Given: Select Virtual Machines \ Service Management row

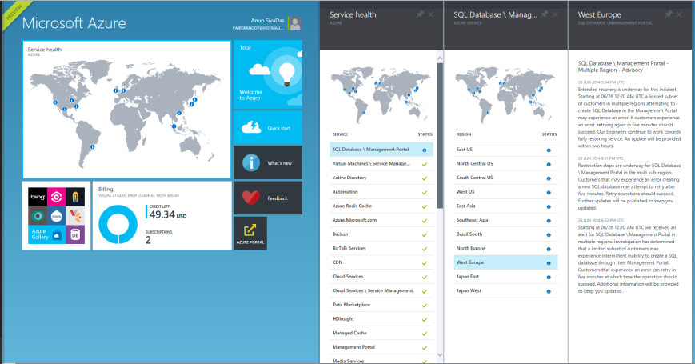Looking at the screenshot, I should click(381, 164).
